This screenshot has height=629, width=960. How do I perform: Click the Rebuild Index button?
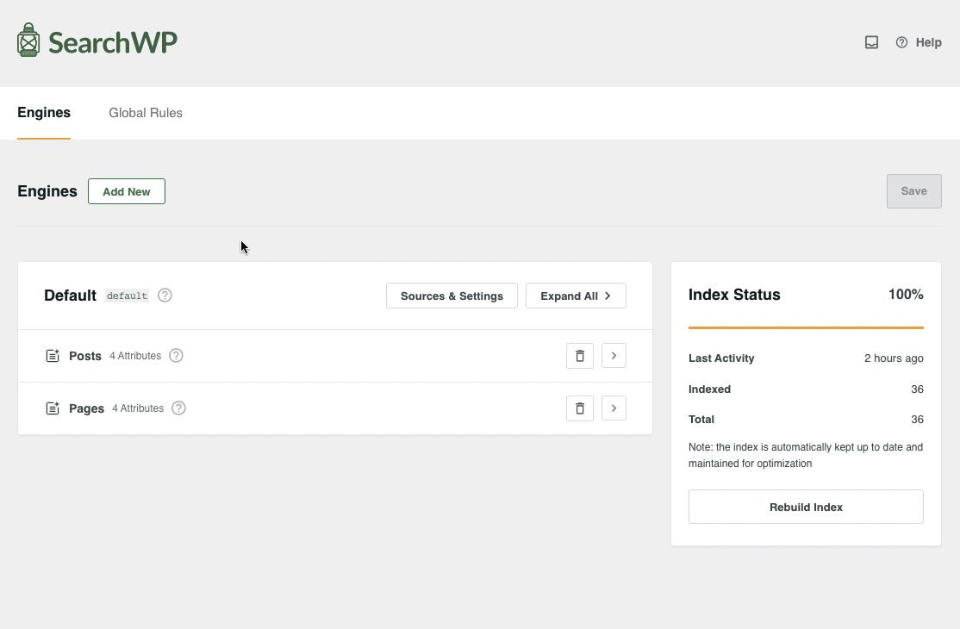805,507
